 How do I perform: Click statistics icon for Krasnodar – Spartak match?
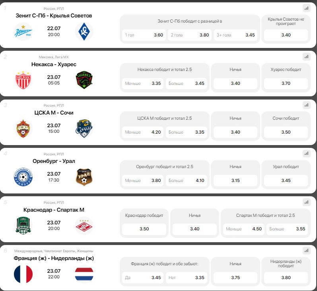[306, 202]
